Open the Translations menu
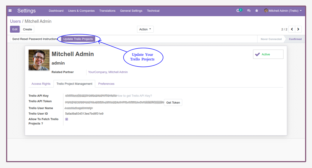Screen dimensions: 312x168 tap(107, 11)
